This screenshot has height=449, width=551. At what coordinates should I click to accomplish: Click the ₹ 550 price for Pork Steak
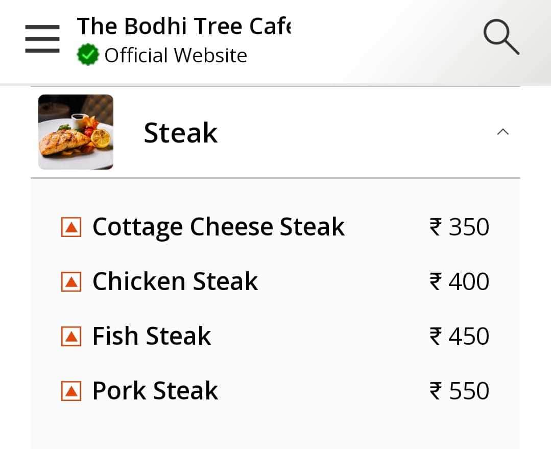point(458,390)
